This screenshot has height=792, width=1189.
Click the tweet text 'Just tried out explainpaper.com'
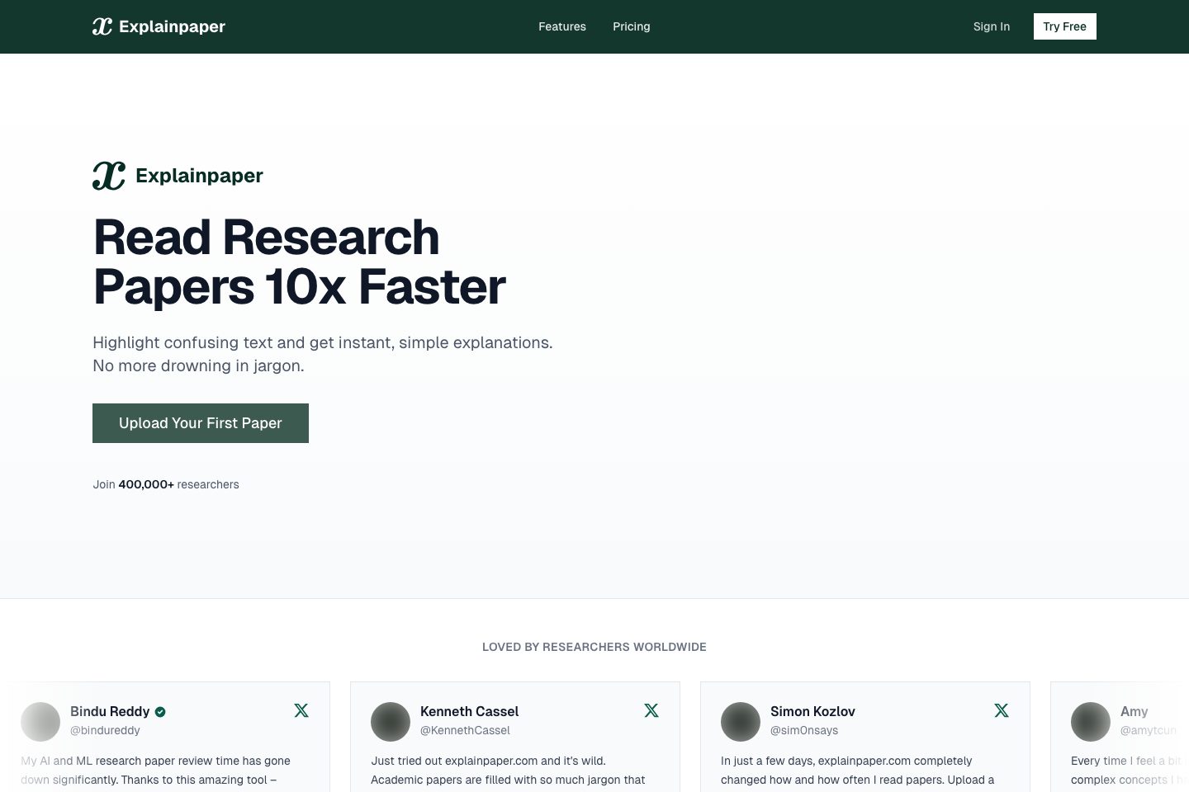pyautogui.click(x=454, y=761)
